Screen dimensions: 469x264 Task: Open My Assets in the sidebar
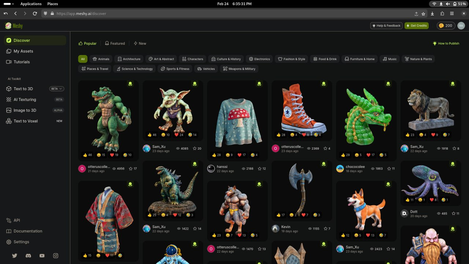pos(35,51)
